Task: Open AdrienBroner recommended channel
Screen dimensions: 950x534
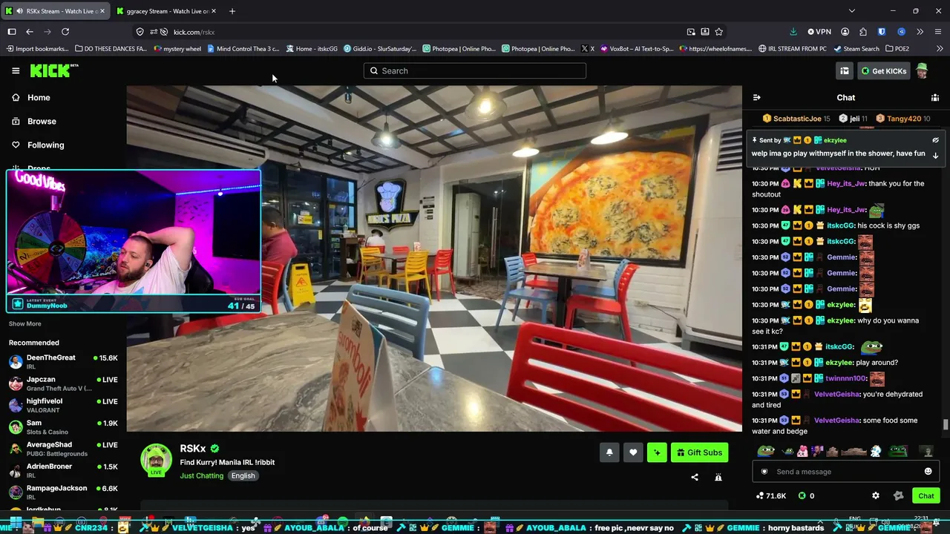Action: pos(63,470)
